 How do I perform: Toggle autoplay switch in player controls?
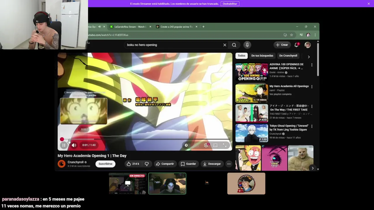(186, 145)
